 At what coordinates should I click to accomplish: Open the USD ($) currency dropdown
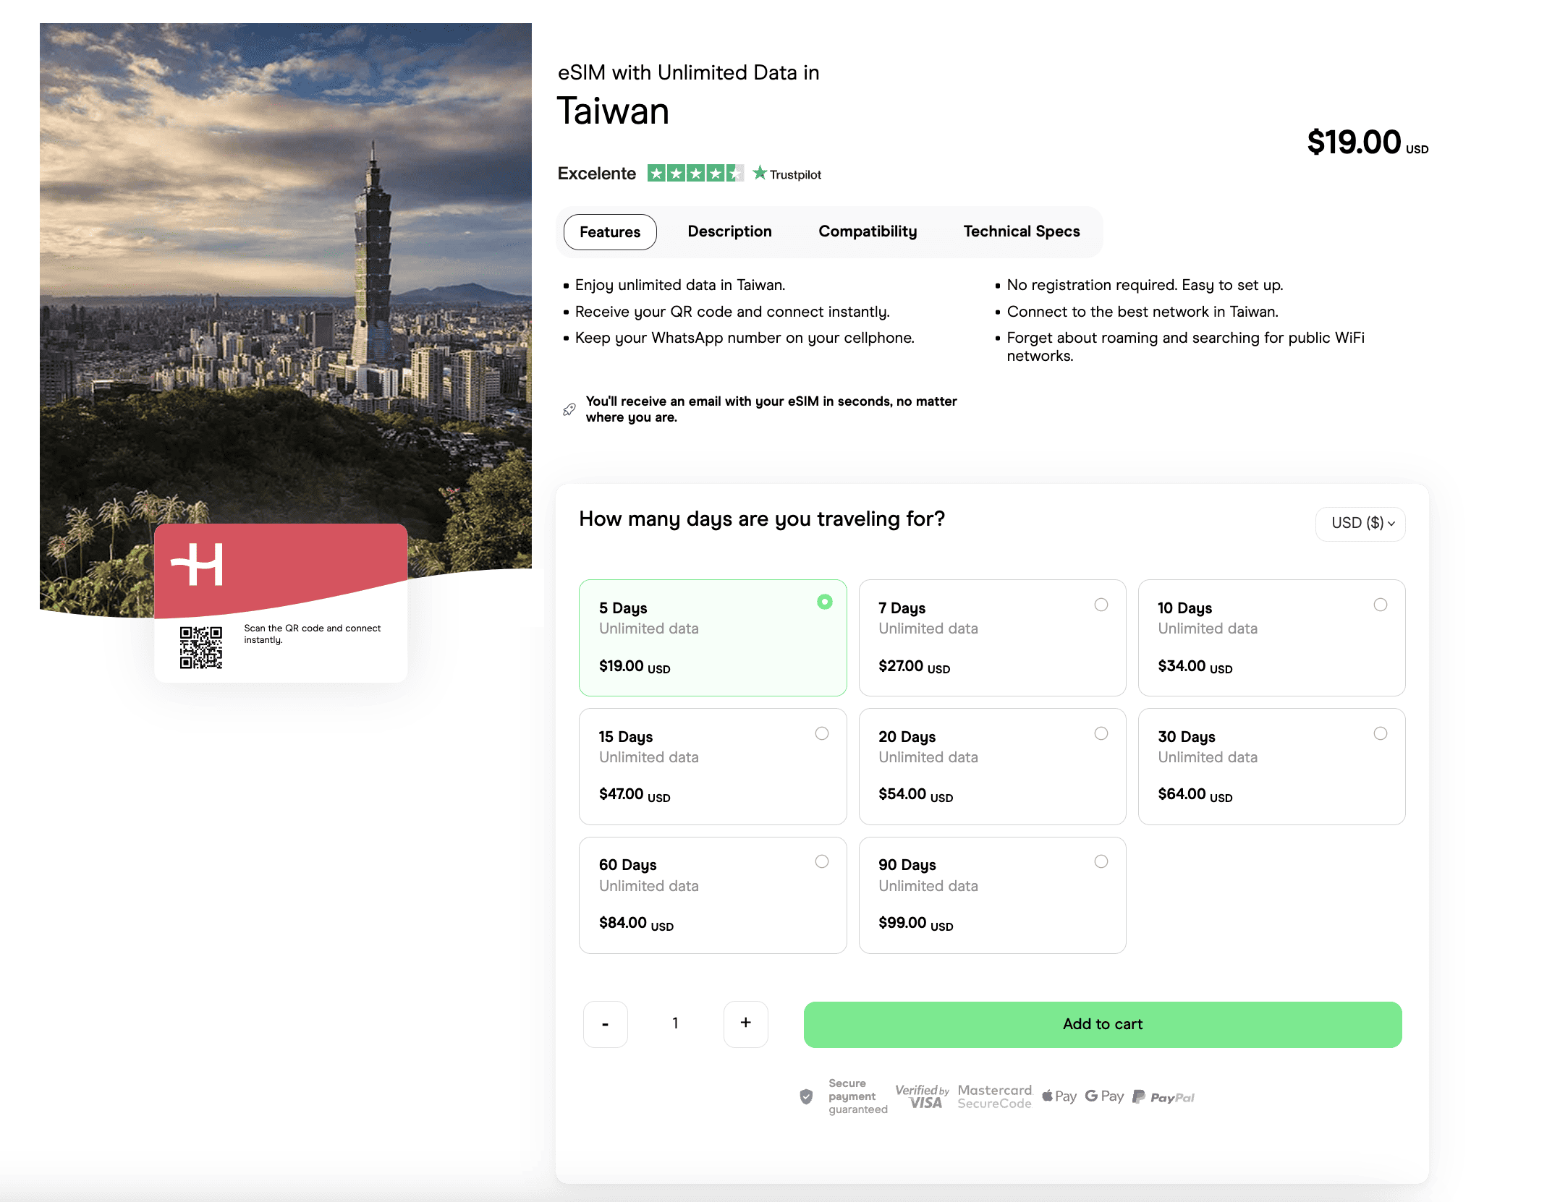click(1360, 523)
